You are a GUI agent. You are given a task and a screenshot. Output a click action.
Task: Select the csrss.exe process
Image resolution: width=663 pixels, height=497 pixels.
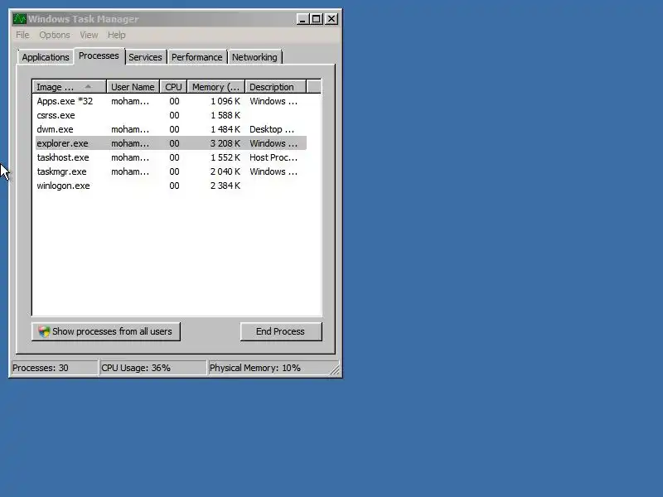[x=171, y=115]
